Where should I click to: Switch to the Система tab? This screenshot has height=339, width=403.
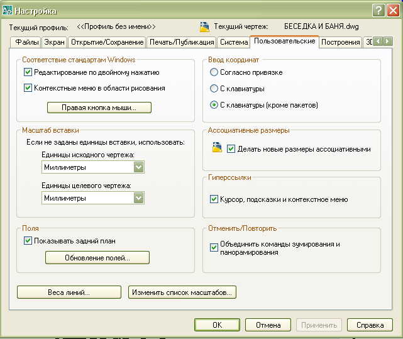pos(233,43)
